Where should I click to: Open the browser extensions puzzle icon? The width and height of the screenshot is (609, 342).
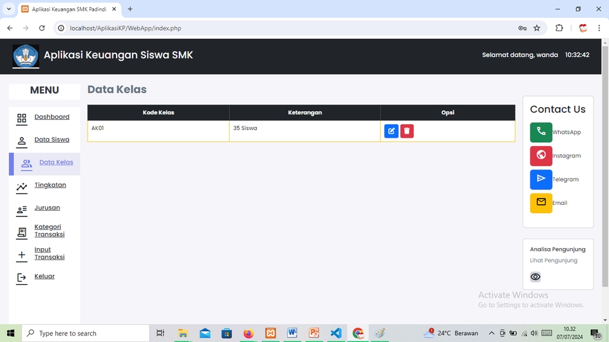pos(559,28)
